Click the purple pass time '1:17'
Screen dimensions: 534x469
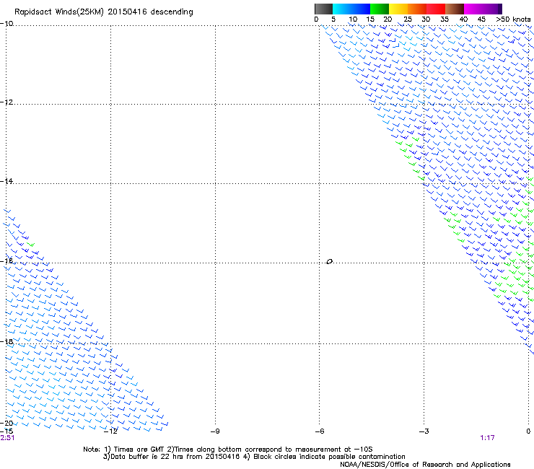coord(487,438)
